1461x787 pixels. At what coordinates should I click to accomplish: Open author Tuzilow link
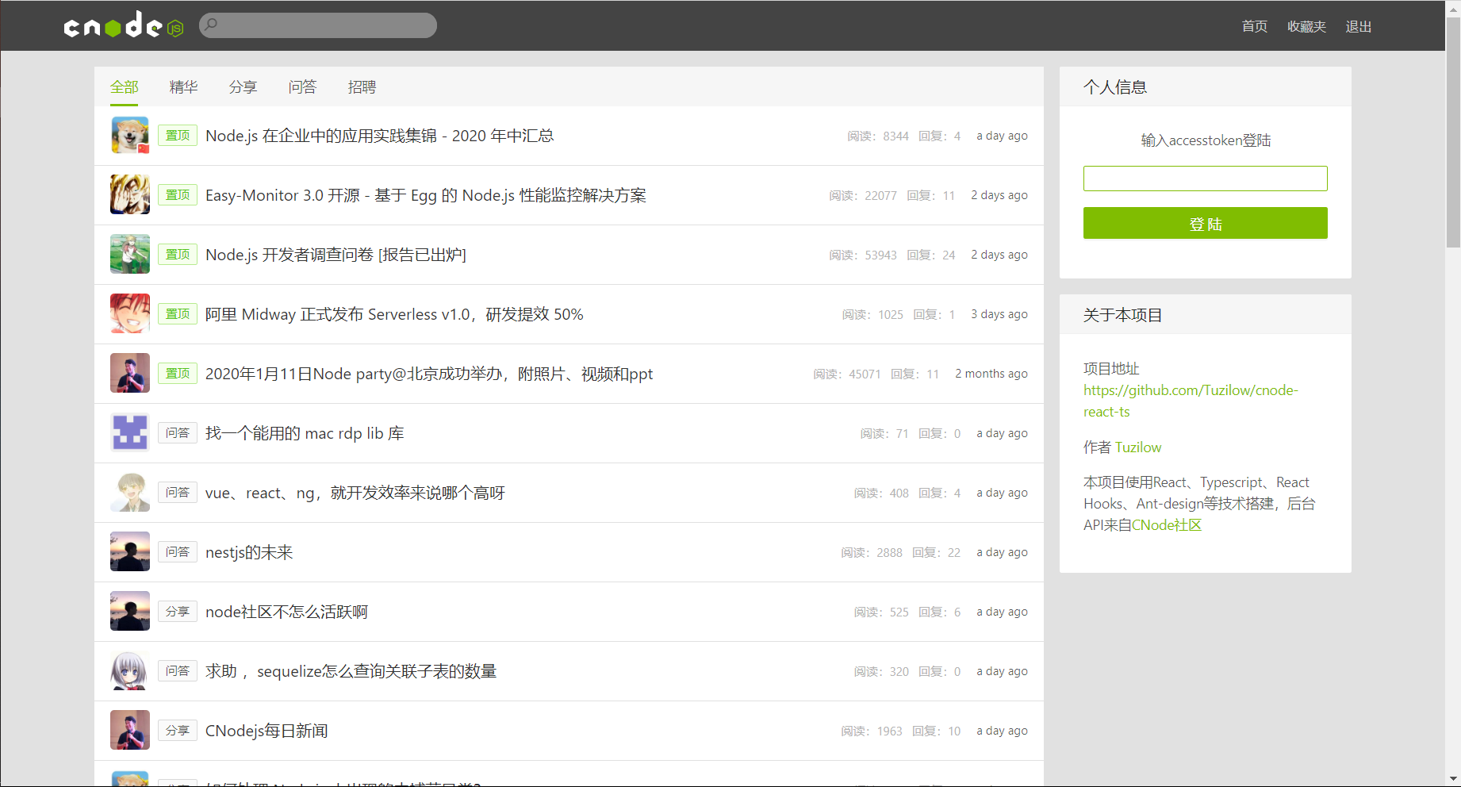pyautogui.click(x=1138, y=447)
